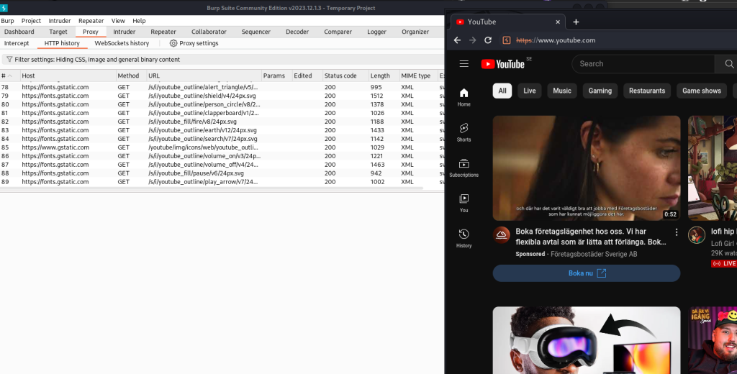Open Subscriptions in the YouTube sidebar

(x=464, y=168)
